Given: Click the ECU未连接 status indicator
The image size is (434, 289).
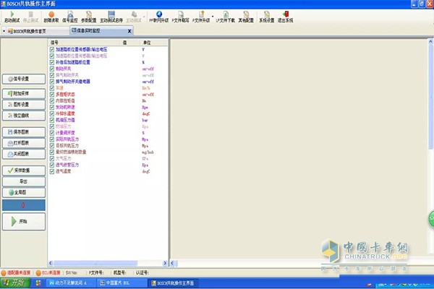Looking at the screenshot, I should pyautogui.click(x=48, y=272).
